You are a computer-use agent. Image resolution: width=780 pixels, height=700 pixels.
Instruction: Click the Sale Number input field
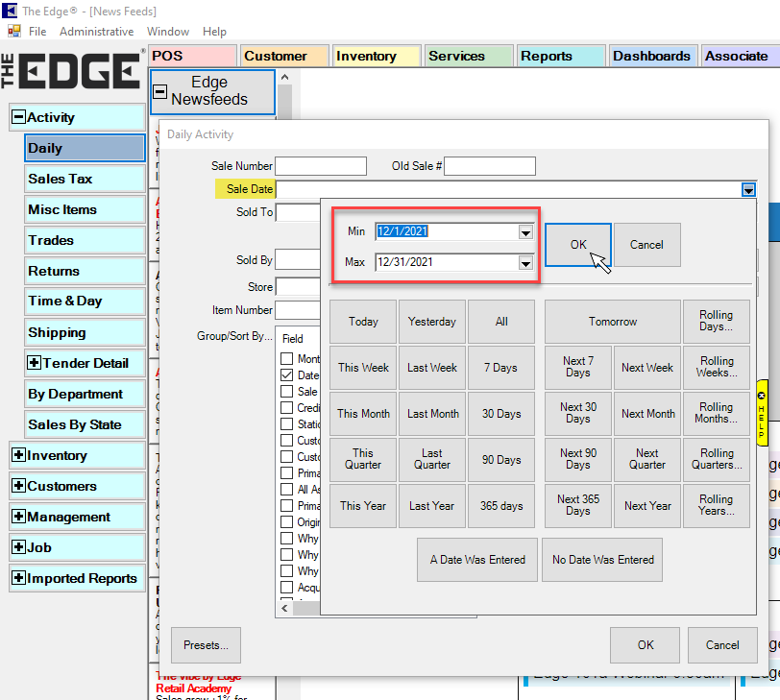(x=321, y=166)
